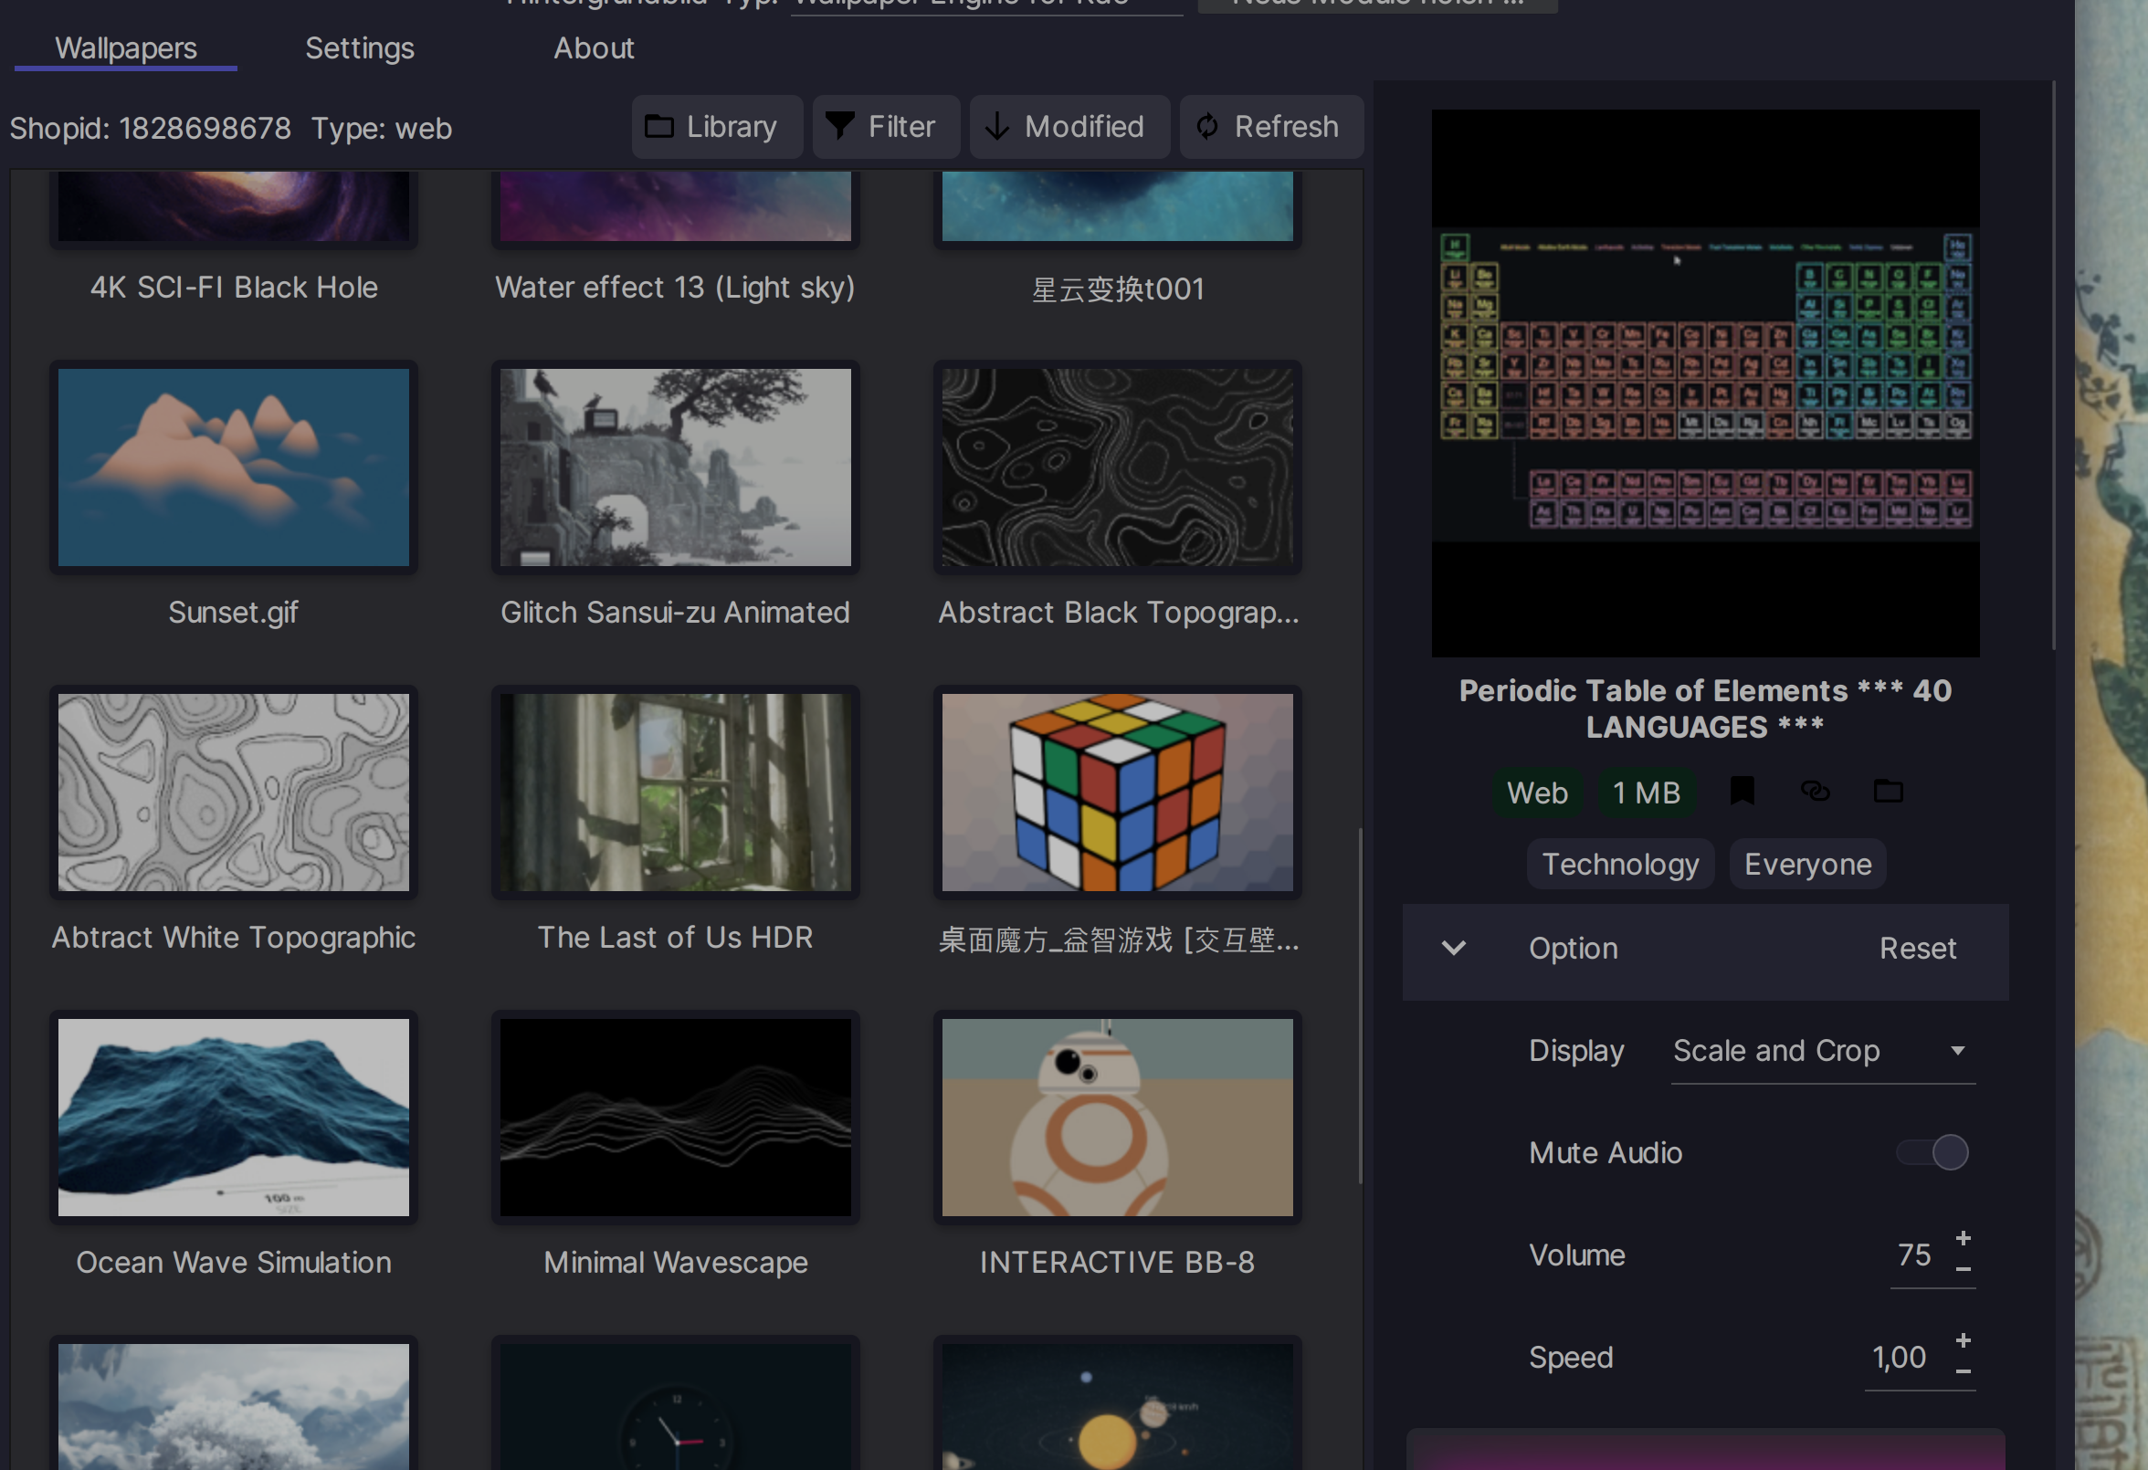
Task: Refresh the wallpaper list
Action: tap(1271, 127)
